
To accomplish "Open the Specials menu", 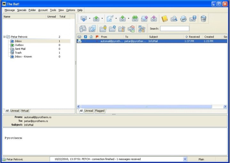I will (22, 10).
